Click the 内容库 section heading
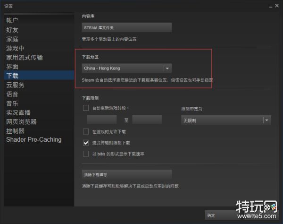283x224 pixels. [88, 16]
